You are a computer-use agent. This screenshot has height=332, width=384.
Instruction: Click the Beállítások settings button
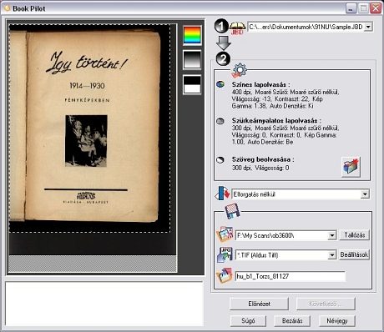(354, 254)
